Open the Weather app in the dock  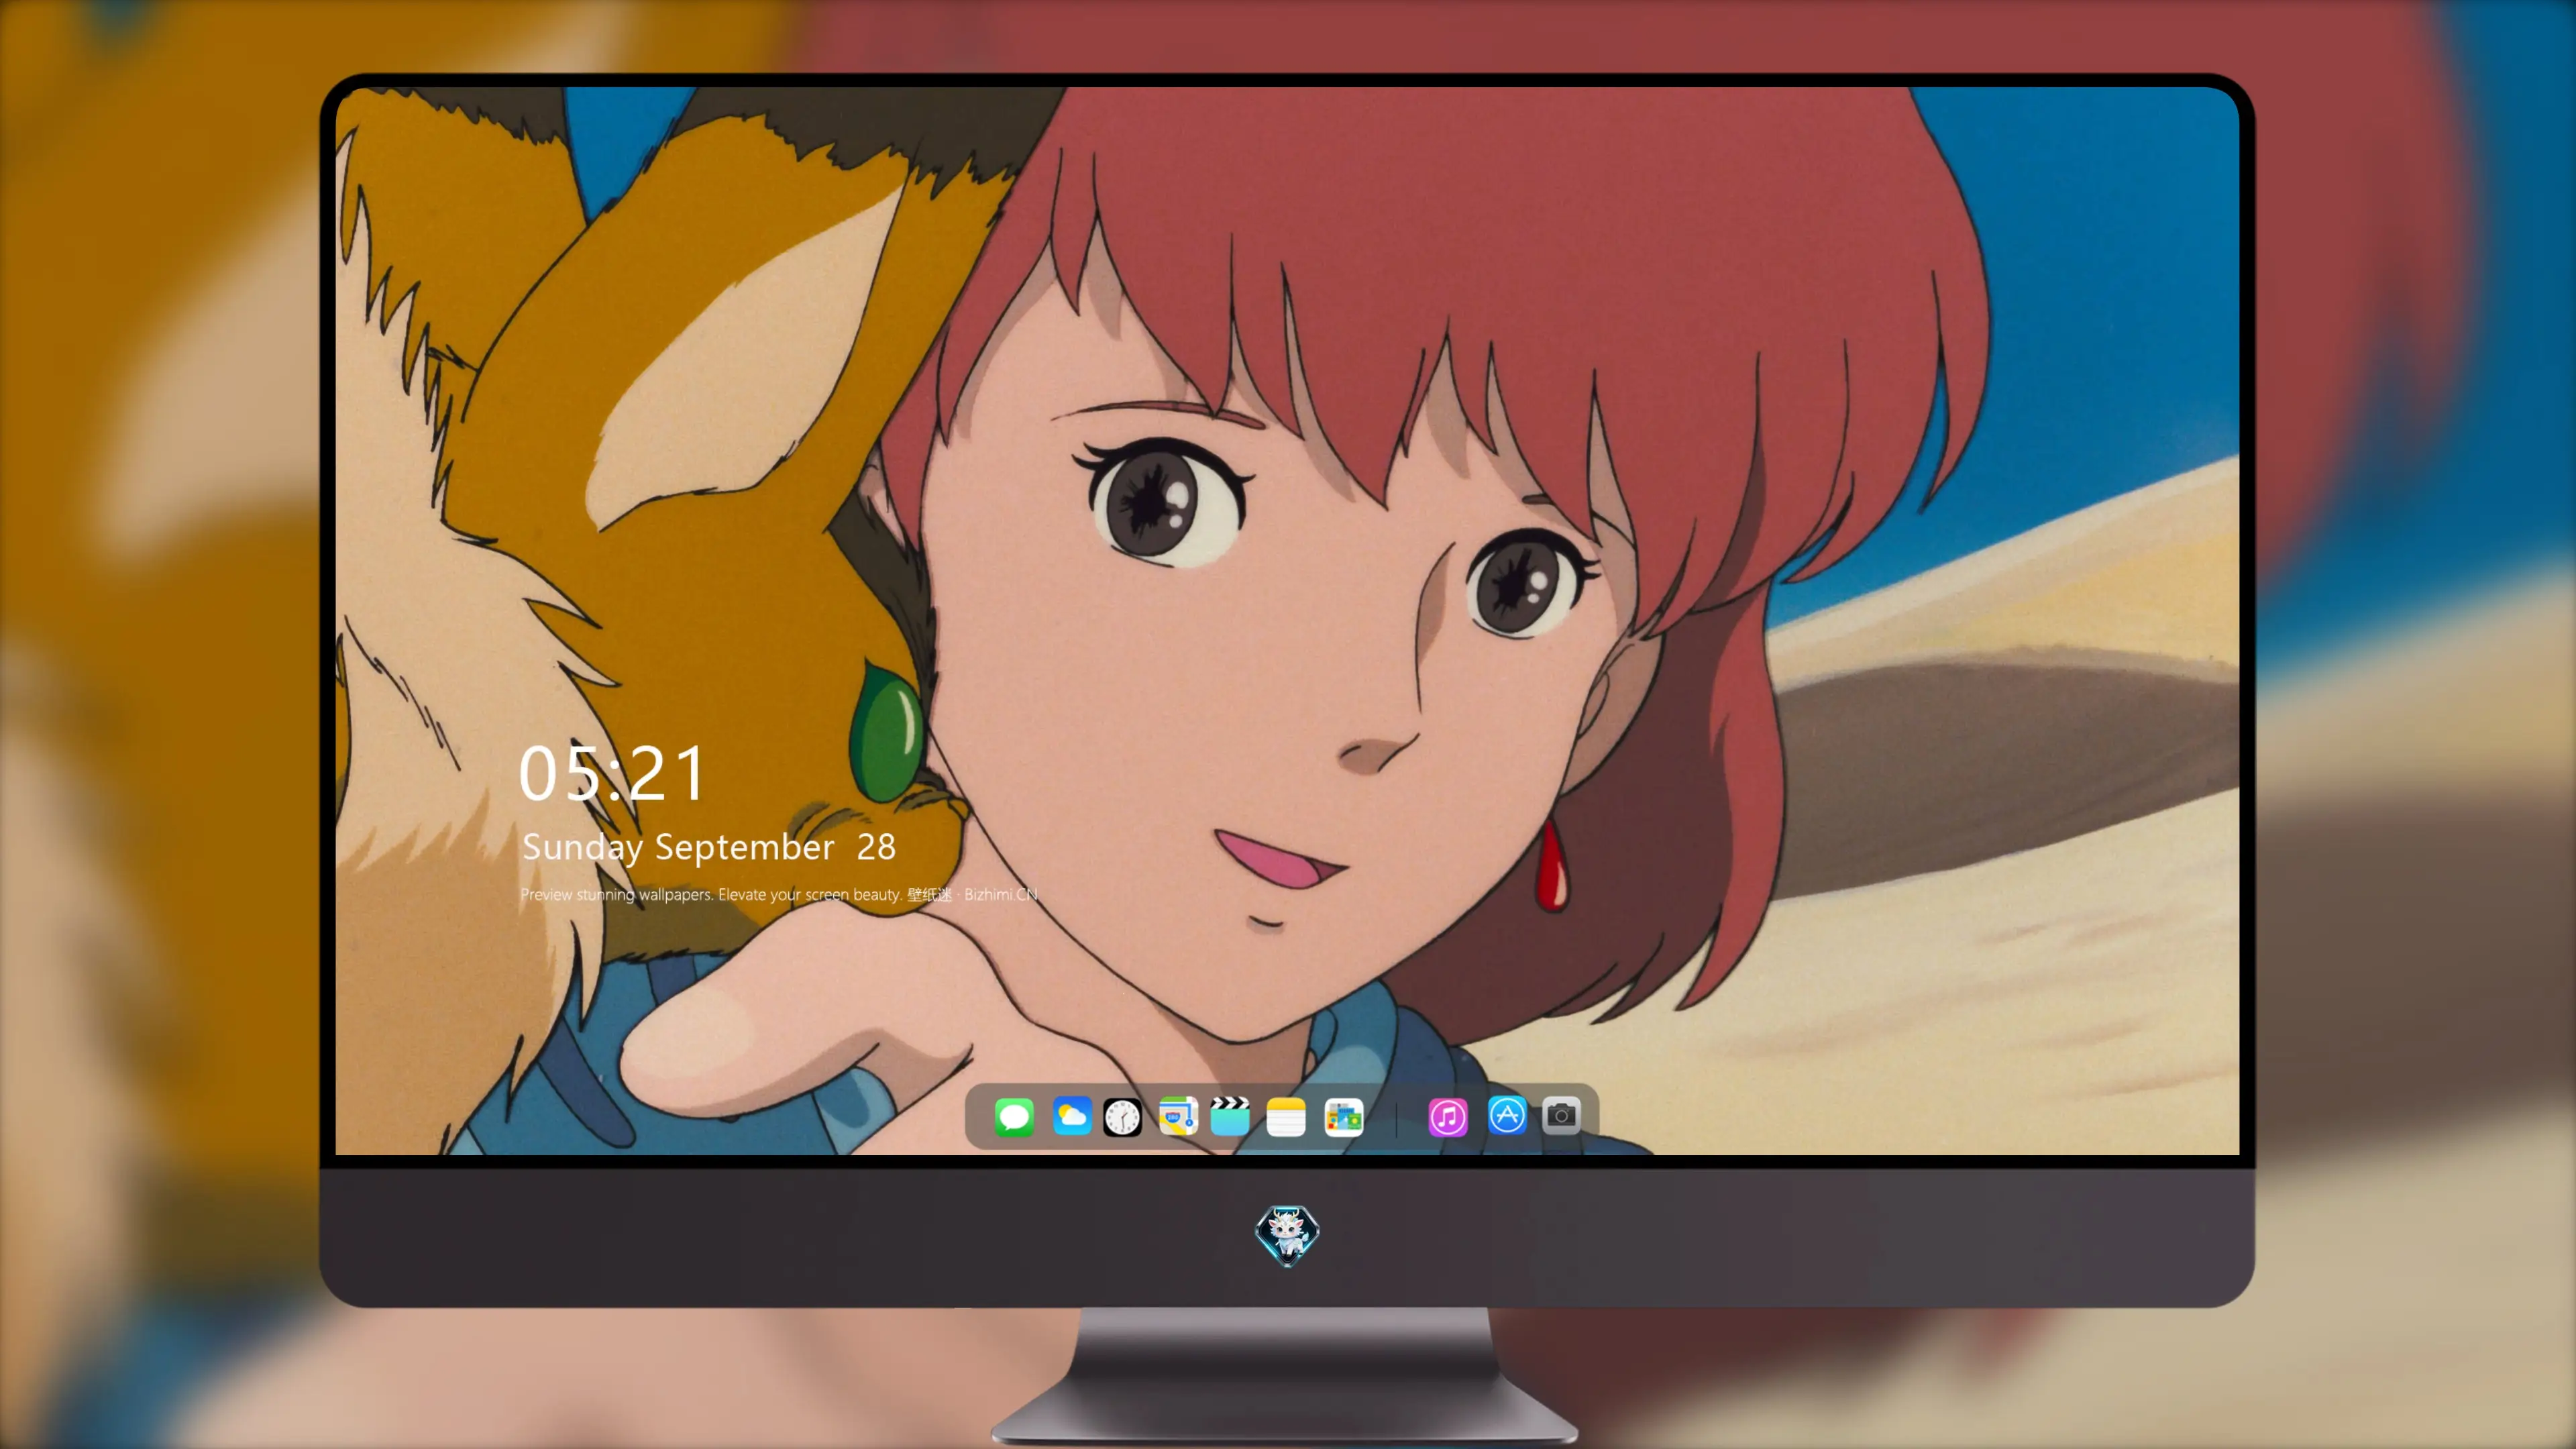(x=1071, y=1116)
